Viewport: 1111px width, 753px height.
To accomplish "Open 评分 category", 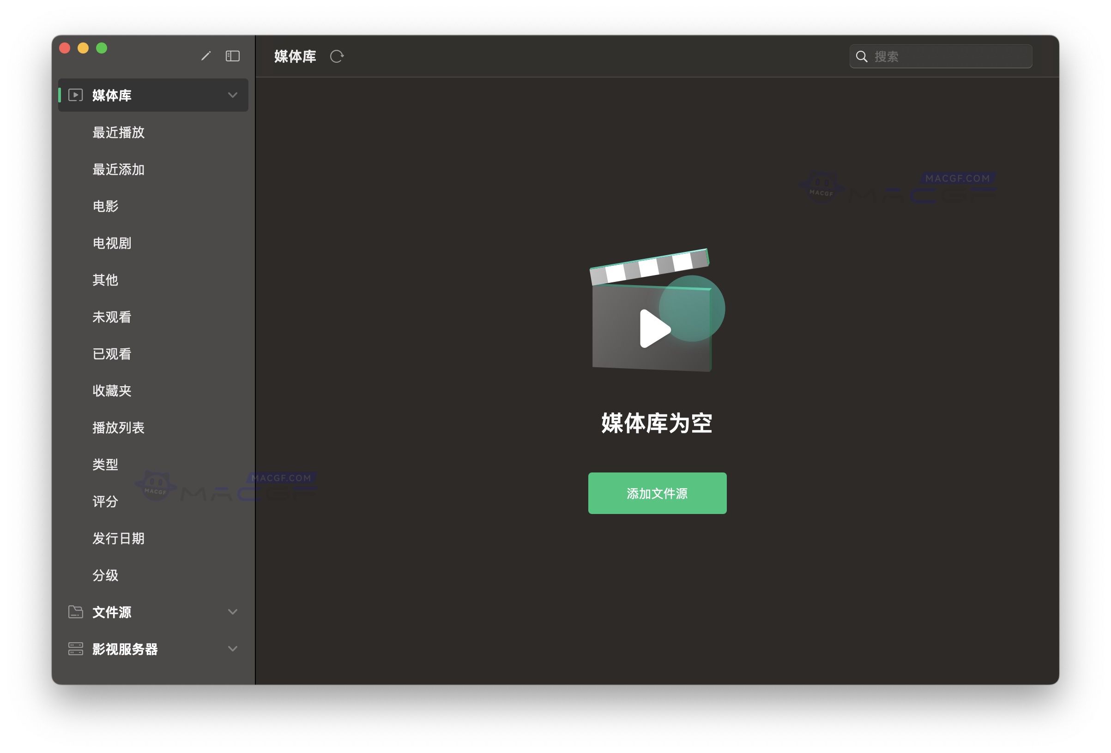I will pyautogui.click(x=105, y=502).
